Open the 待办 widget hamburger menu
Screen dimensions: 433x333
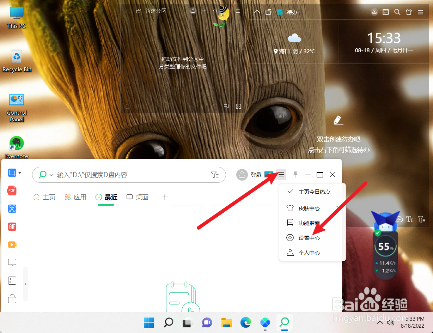420,12
